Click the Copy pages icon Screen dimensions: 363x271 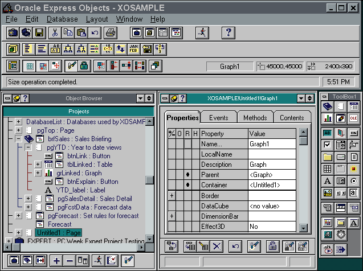coord(68,33)
